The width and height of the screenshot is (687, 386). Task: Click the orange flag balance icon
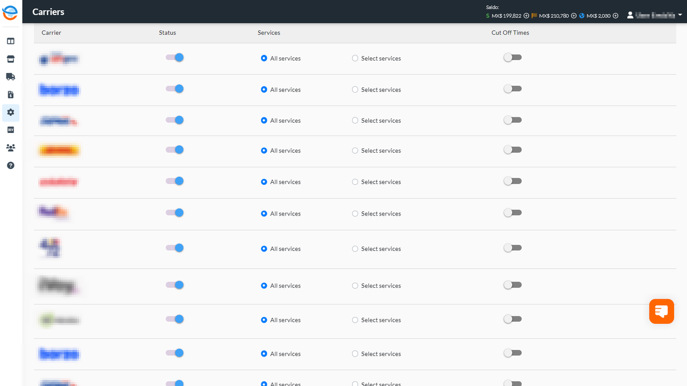pos(534,16)
